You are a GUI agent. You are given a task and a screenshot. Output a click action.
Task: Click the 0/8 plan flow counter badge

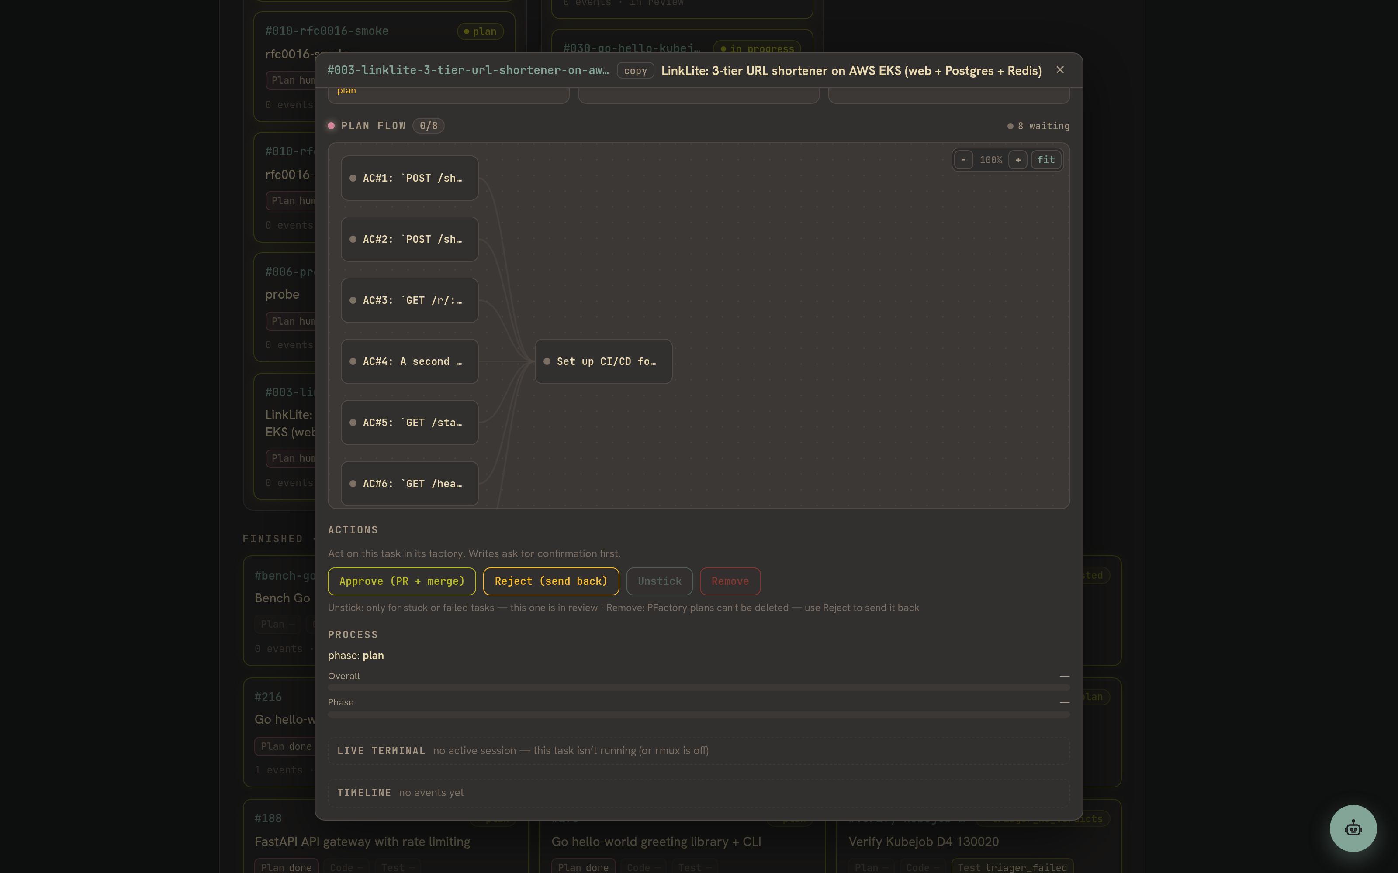click(429, 126)
